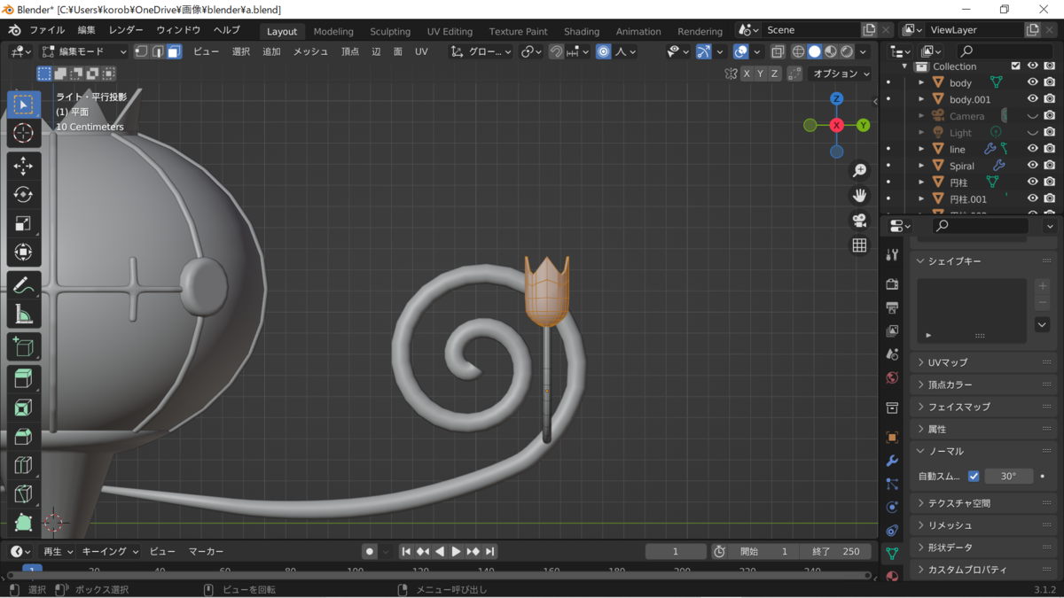Switch to the Modeling workspace tab
Screen dimensions: 1064x598
coord(333,31)
